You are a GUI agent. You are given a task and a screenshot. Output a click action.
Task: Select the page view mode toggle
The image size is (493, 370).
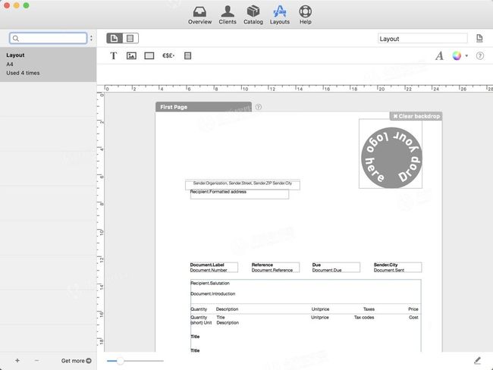[x=115, y=39]
